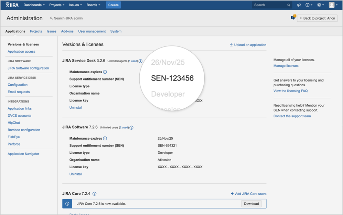The width and height of the screenshot is (343, 215).
Task: Go back to project Anon
Action: [317, 18]
